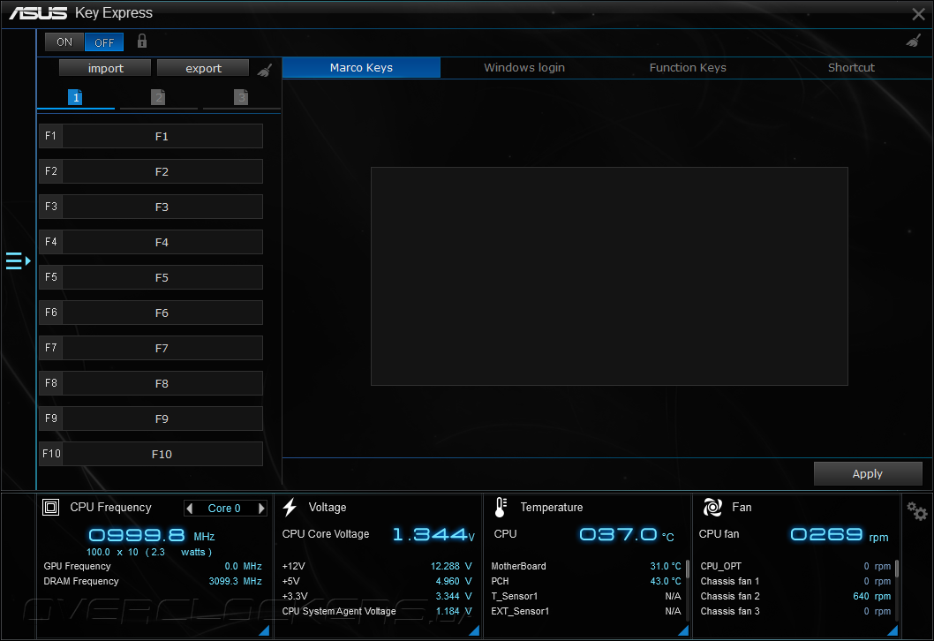
Task: Expand the CPU Frequency panel corner triangle
Action: (x=264, y=630)
